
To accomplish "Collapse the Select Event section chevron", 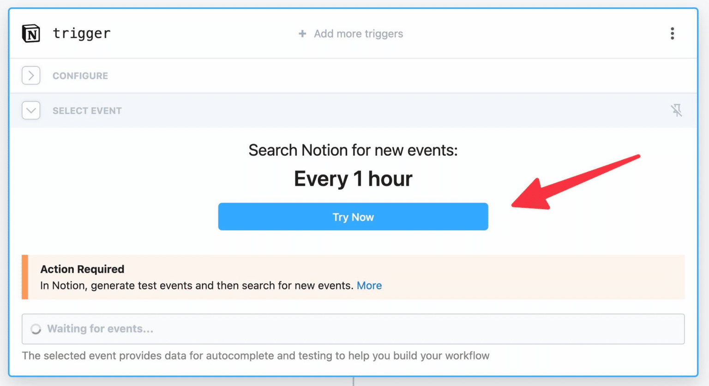I will tap(31, 111).
